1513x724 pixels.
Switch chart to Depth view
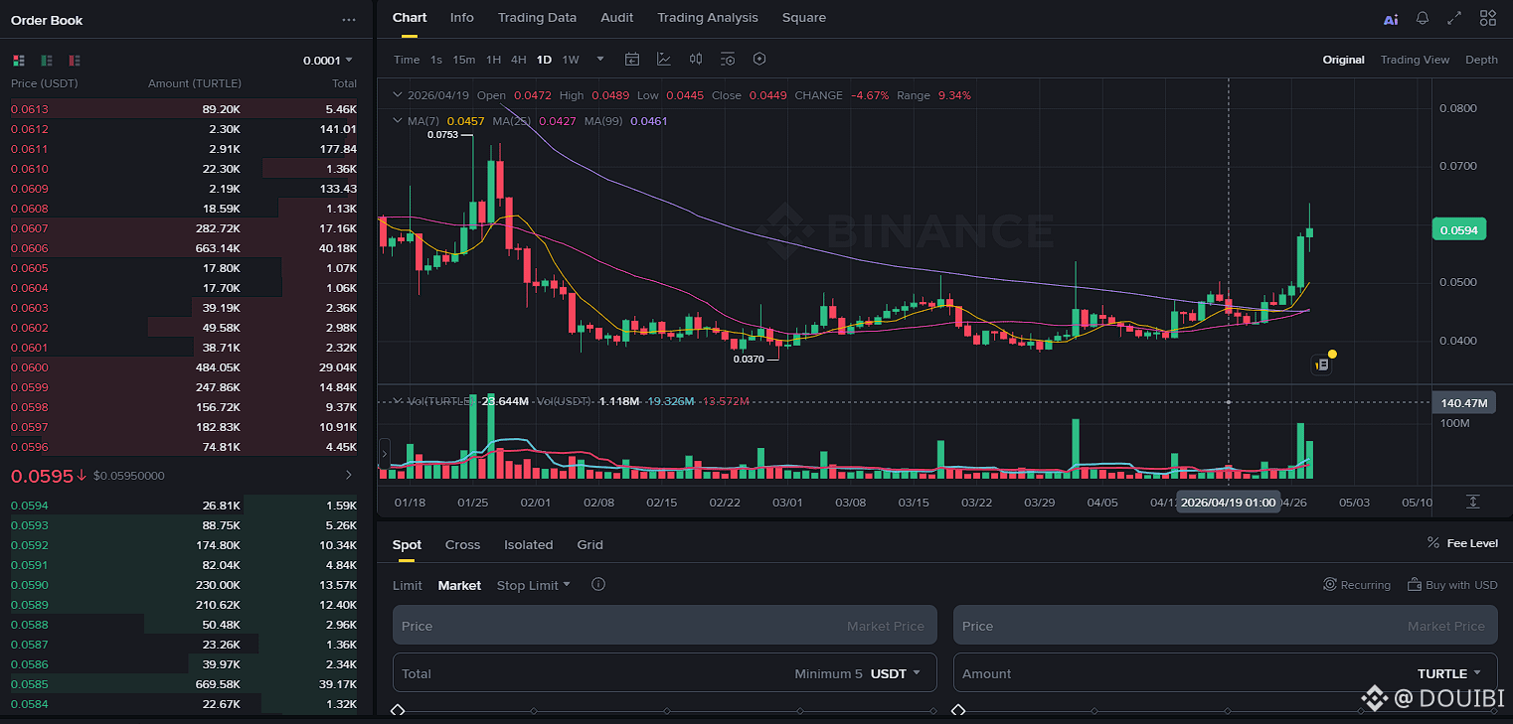coord(1481,60)
